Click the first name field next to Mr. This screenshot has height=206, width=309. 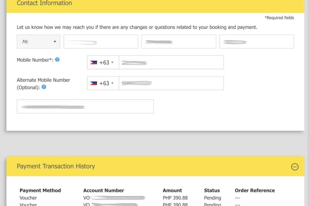[101, 42]
